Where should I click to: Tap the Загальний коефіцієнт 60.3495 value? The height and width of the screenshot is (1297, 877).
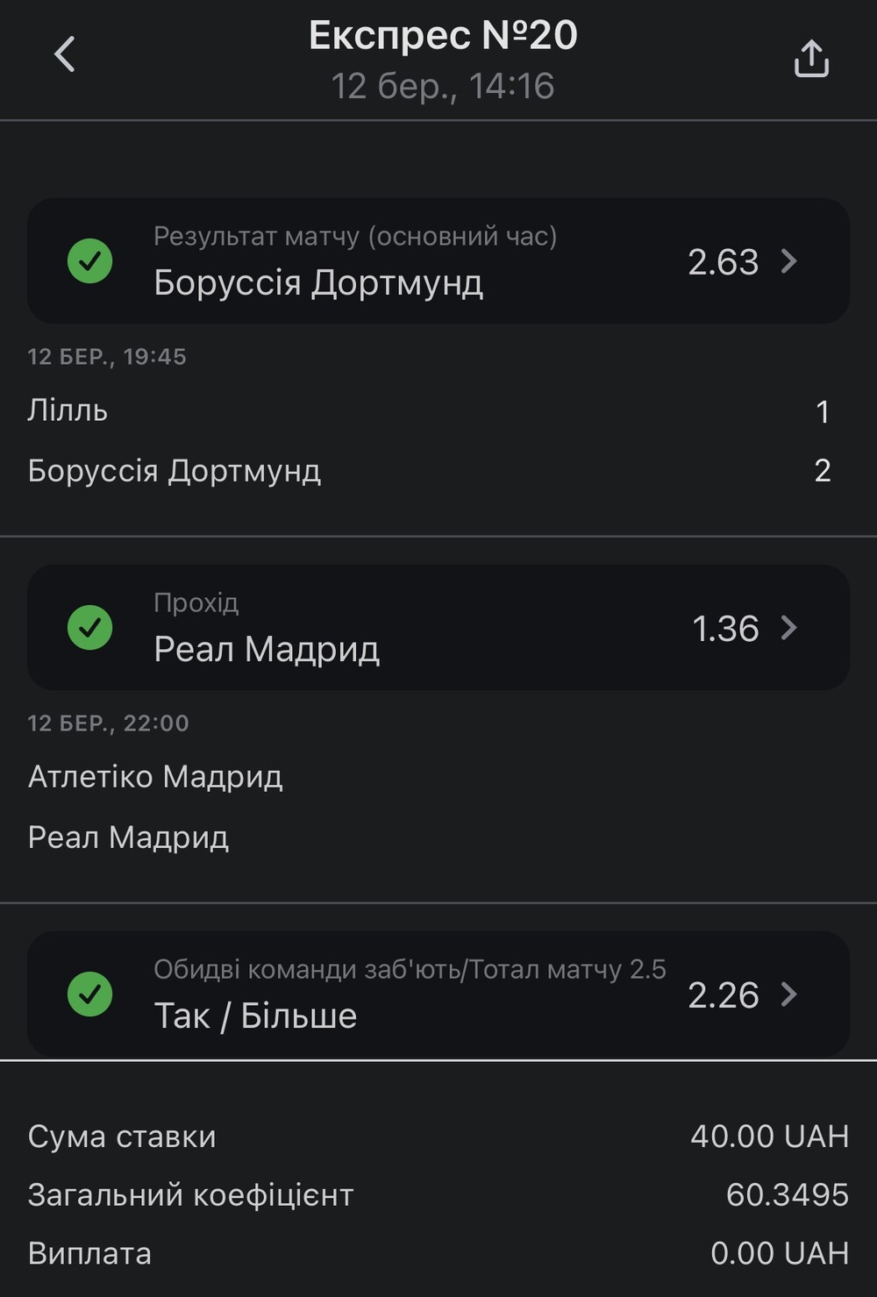click(x=788, y=1195)
